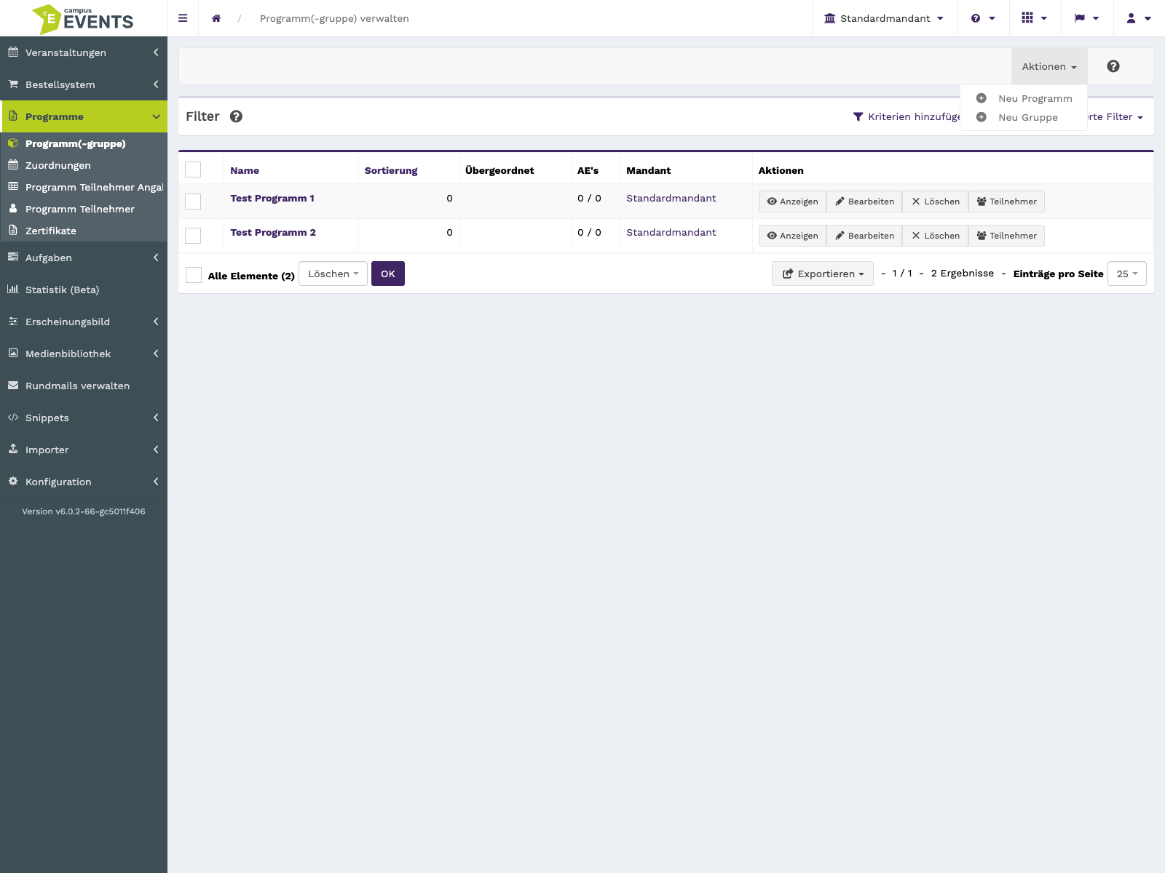Open Test Programm 1 link

point(272,198)
